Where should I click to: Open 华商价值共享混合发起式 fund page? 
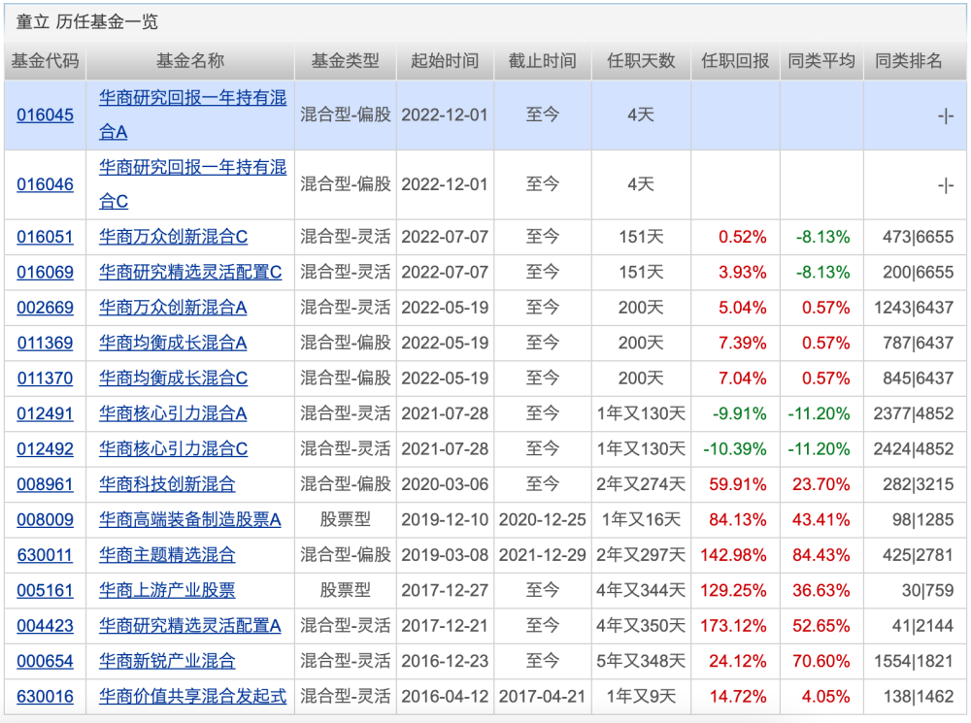pos(192,697)
